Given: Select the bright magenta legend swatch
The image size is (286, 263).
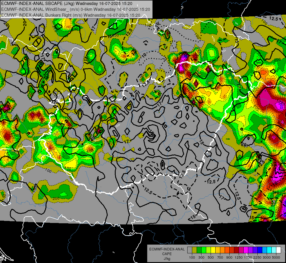Looking at the screenshot, I should [246, 250].
